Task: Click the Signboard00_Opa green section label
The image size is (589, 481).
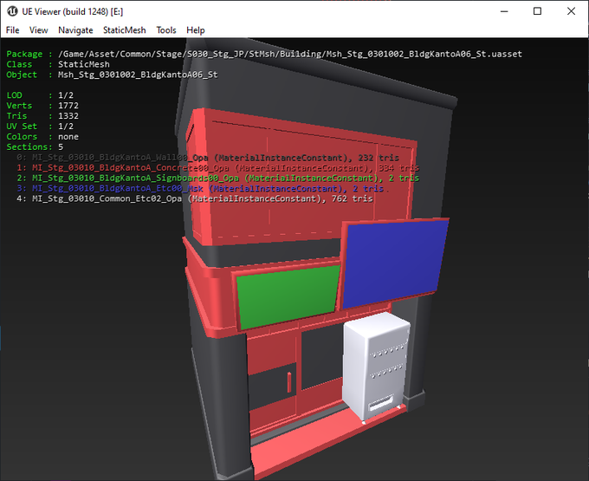Action: [217, 178]
